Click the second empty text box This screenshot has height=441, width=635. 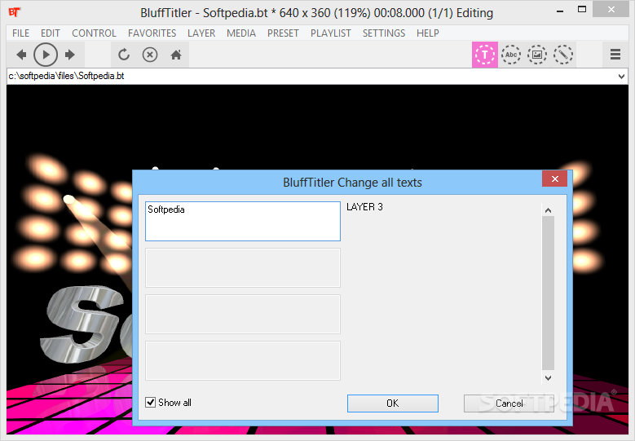click(243, 267)
